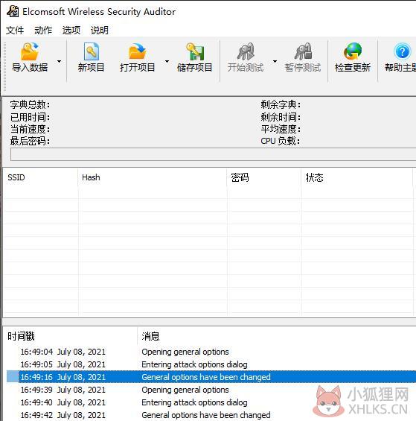The height and width of the screenshot is (421, 416).
Task: Open the Action (动作) menu
Action: click(43, 30)
